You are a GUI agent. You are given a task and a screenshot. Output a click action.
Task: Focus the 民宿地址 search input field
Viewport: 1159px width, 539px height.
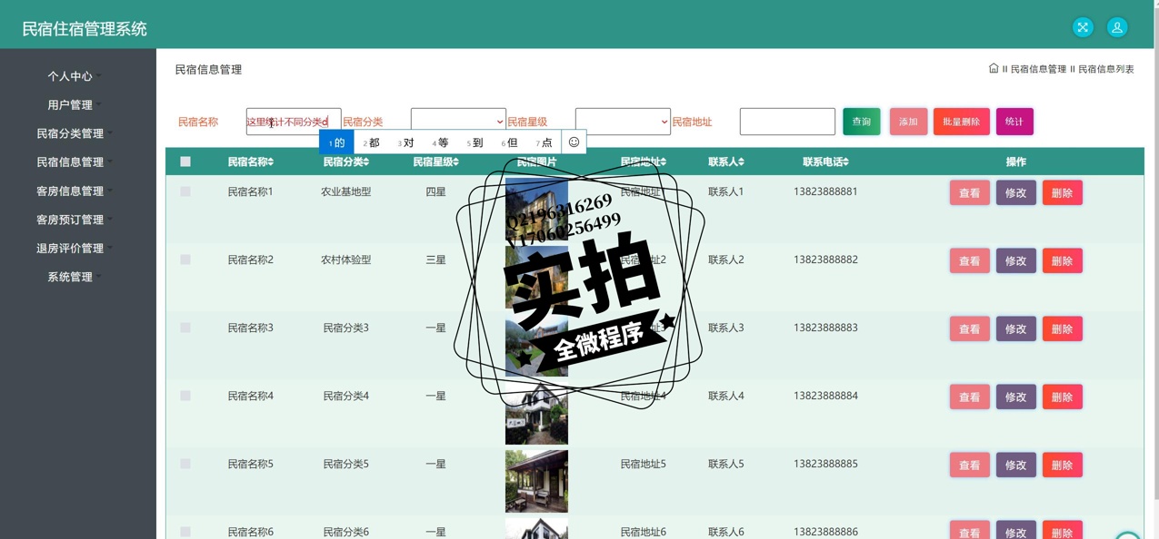(787, 122)
